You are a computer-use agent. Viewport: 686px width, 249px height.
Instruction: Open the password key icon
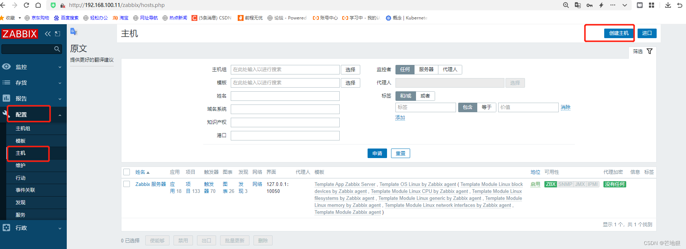pos(590,5)
